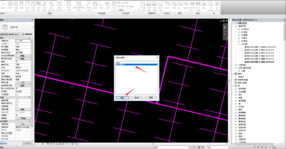Click Decal Types icon
This screenshot has height=149, width=286.
coord(155,6)
